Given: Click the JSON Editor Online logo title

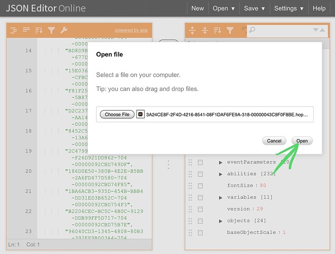Looking at the screenshot, I should pos(46,8).
